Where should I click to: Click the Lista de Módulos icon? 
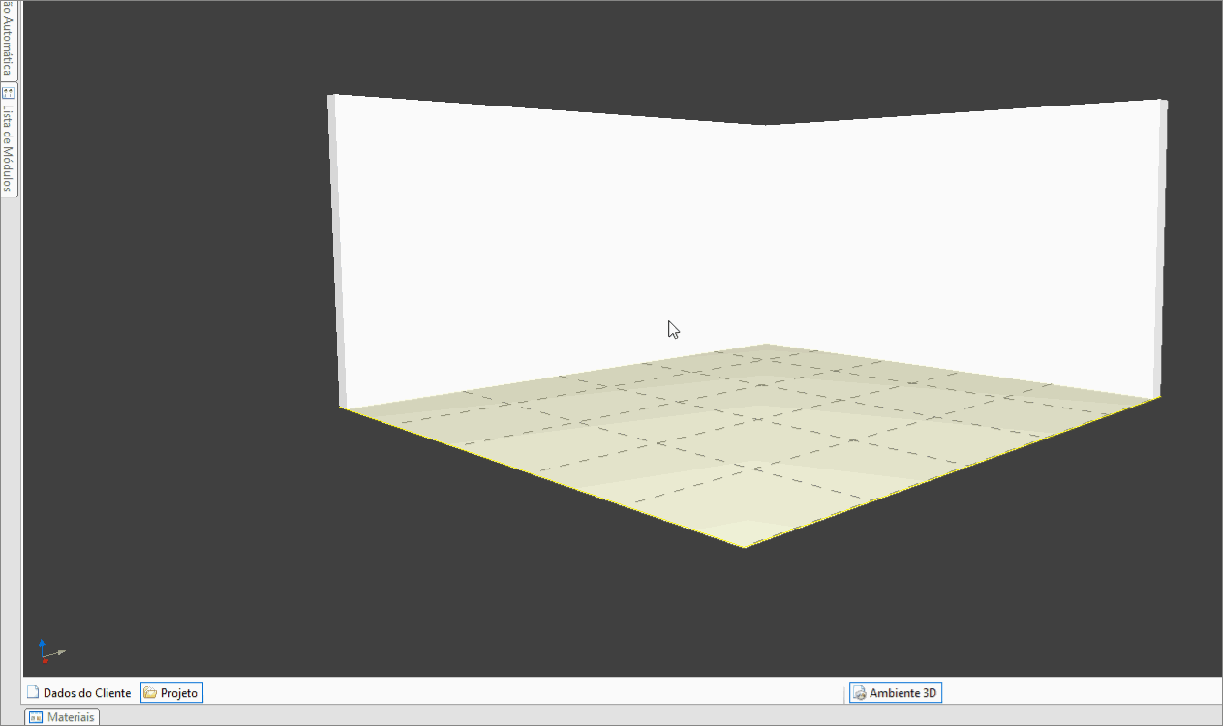tap(8, 93)
